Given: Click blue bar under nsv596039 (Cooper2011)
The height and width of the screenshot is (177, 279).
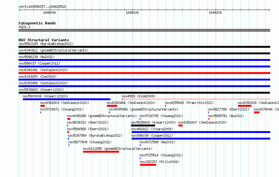Looking at the screenshot, I should (x=201, y=139).
